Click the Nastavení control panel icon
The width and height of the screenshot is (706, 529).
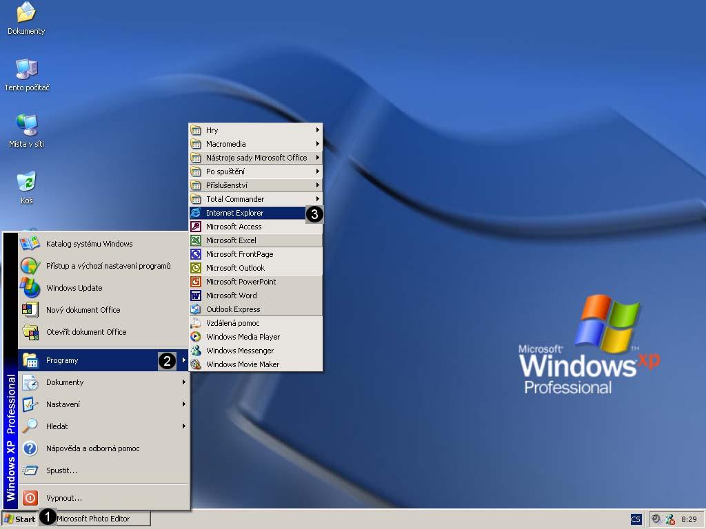30,404
